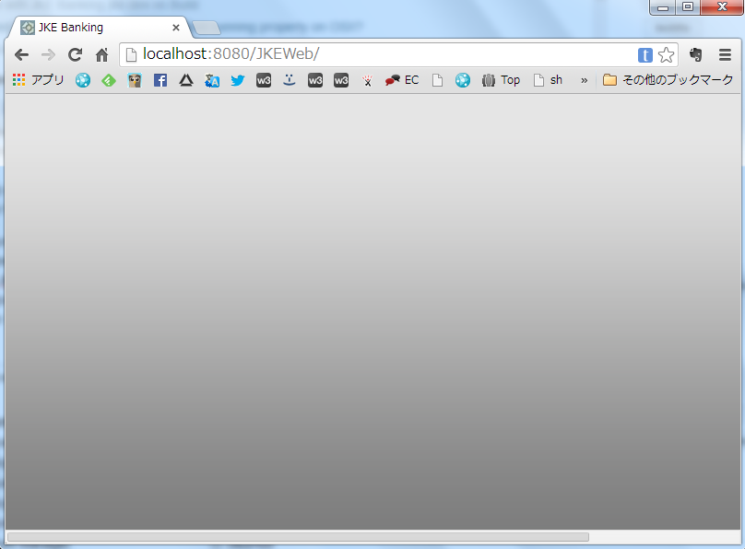Open a new tab
This screenshot has height=549, width=745.
tap(207, 28)
